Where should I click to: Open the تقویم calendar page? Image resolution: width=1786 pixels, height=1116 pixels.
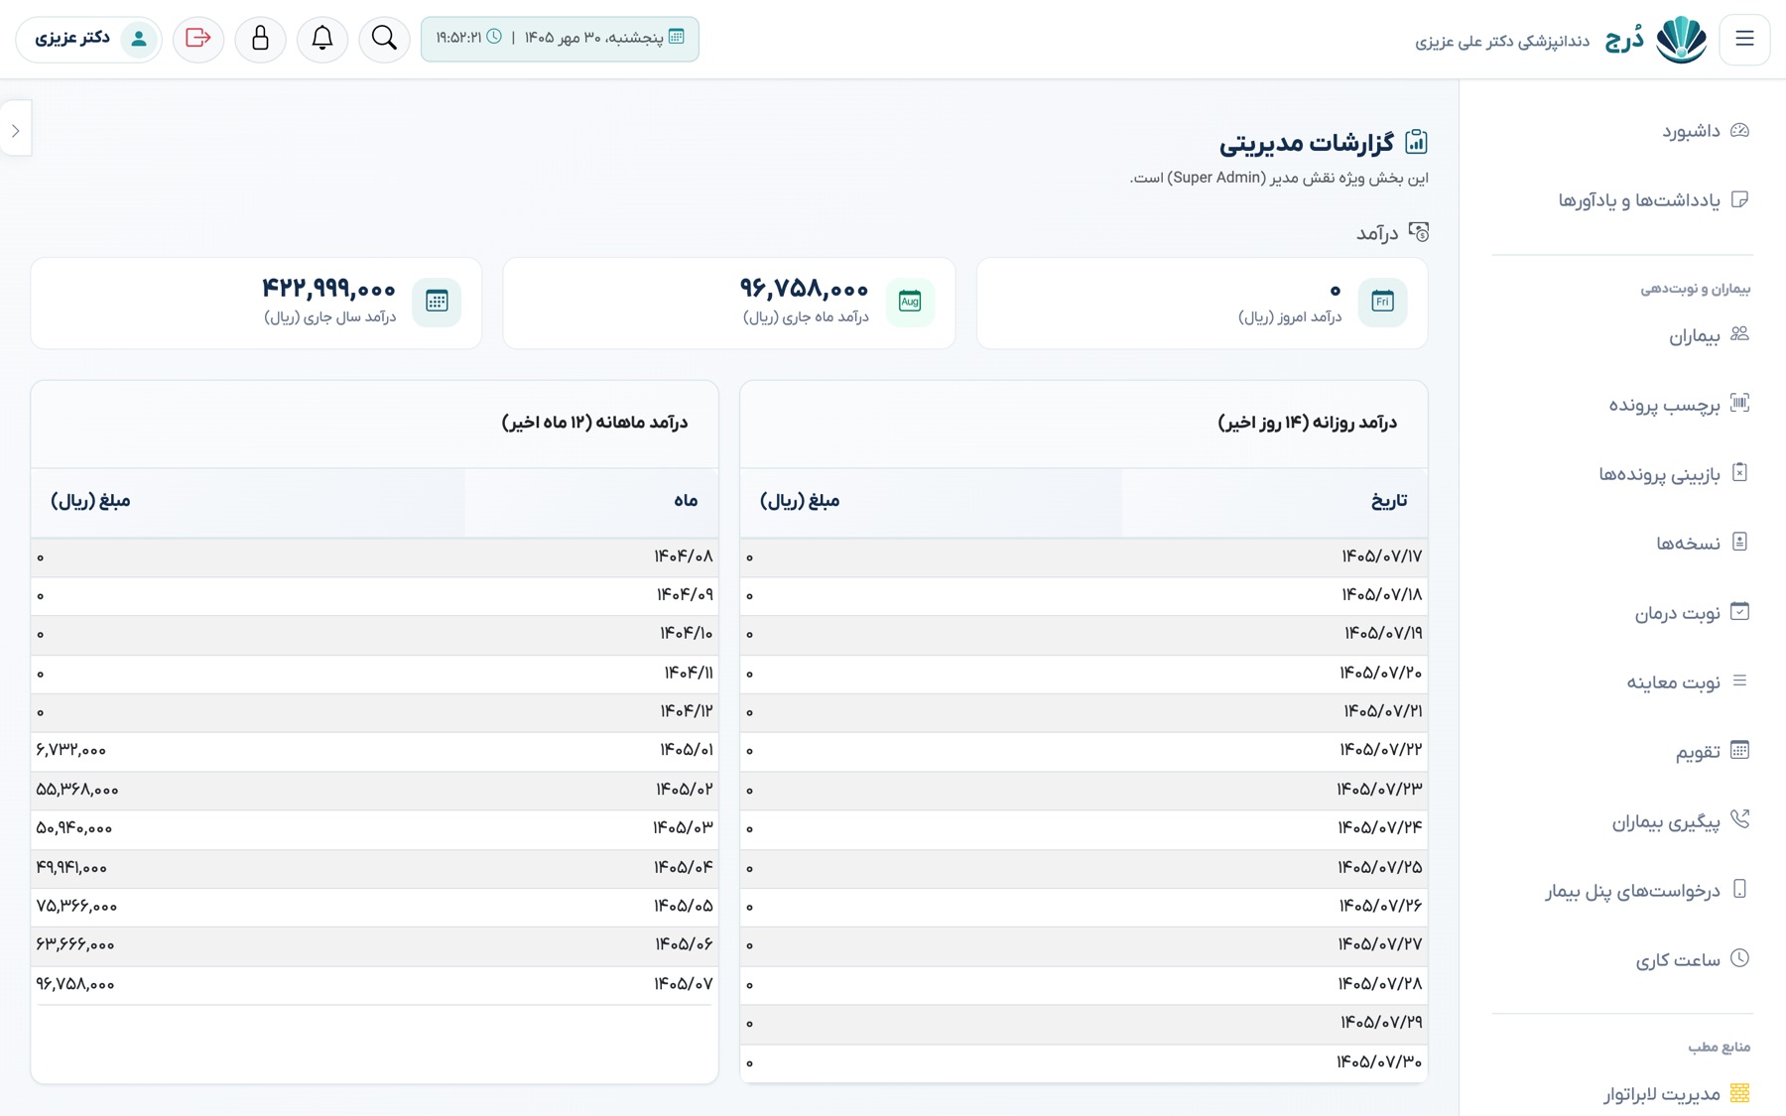pos(1712,752)
